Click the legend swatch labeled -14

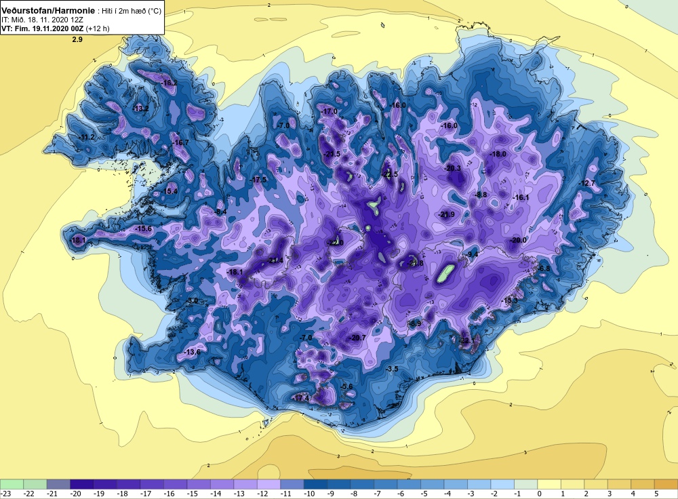pyautogui.click(x=222, y=484)
